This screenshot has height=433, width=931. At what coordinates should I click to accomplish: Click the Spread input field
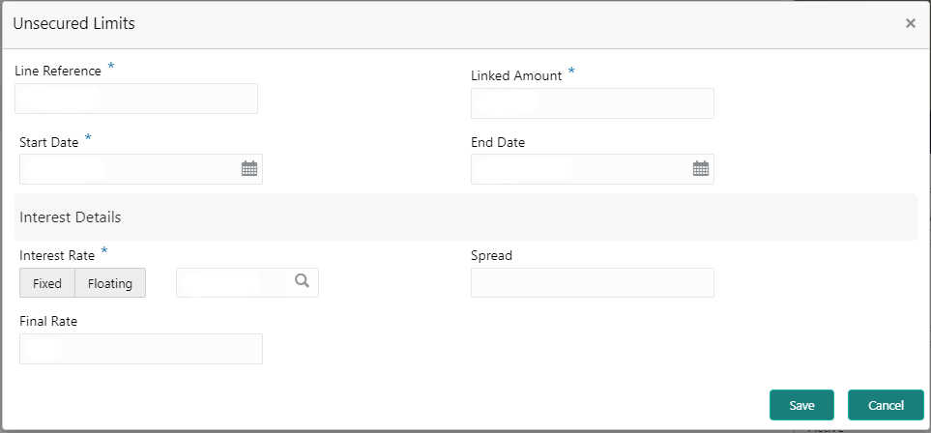592,282
